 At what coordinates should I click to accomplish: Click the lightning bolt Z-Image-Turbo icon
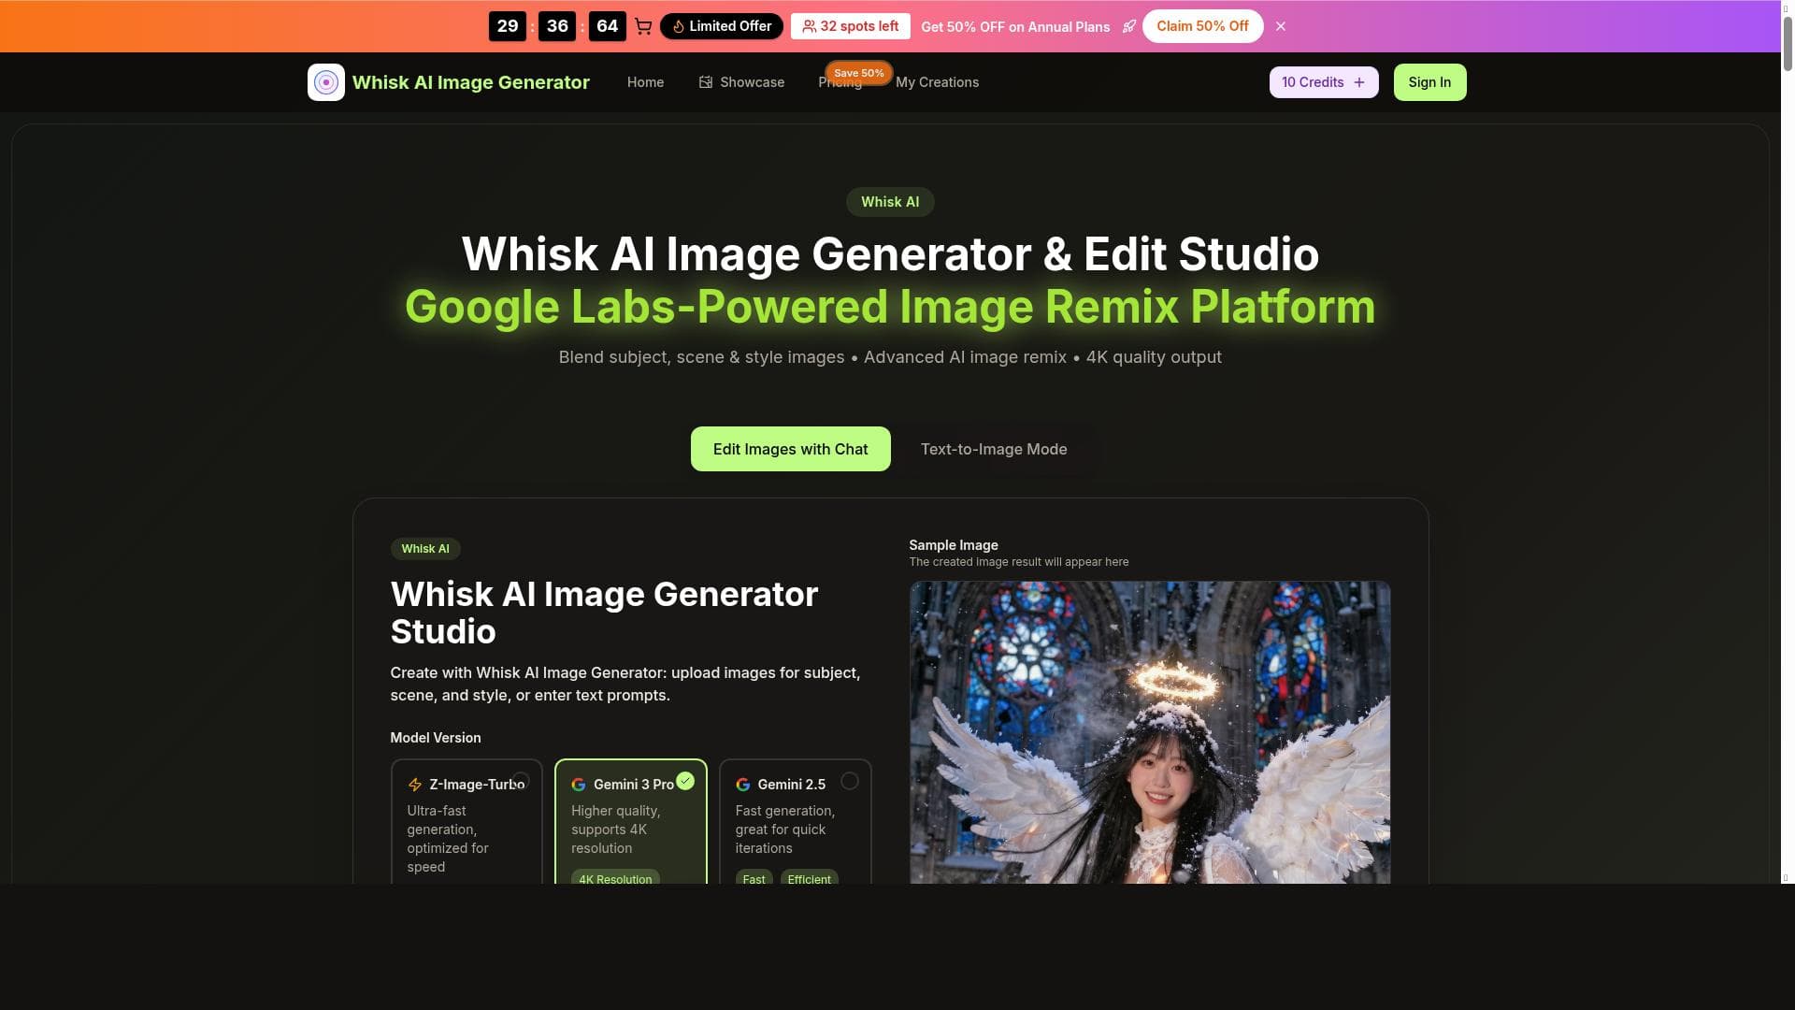point(415,785)
